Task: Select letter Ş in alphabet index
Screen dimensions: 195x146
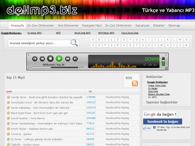Action: [x=130, y=45]
